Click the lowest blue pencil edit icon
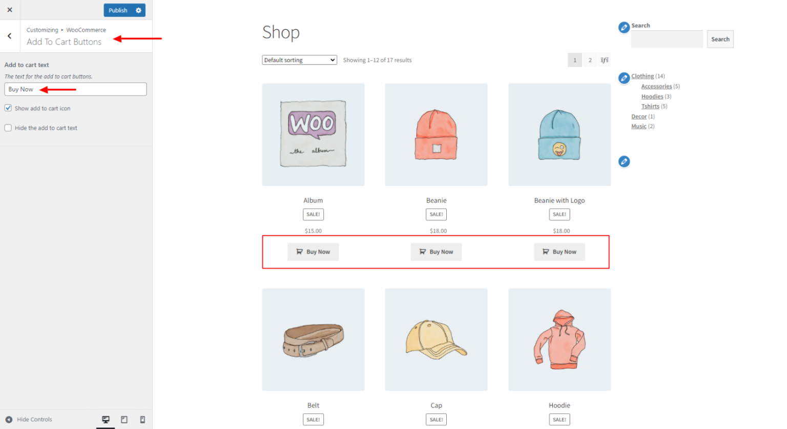 point(624,161)
